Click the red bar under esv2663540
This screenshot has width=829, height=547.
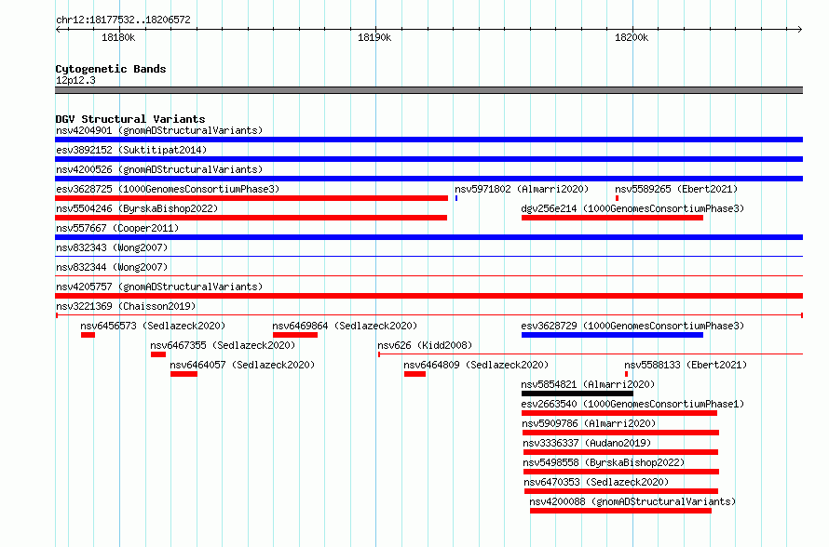coord(619,413)
